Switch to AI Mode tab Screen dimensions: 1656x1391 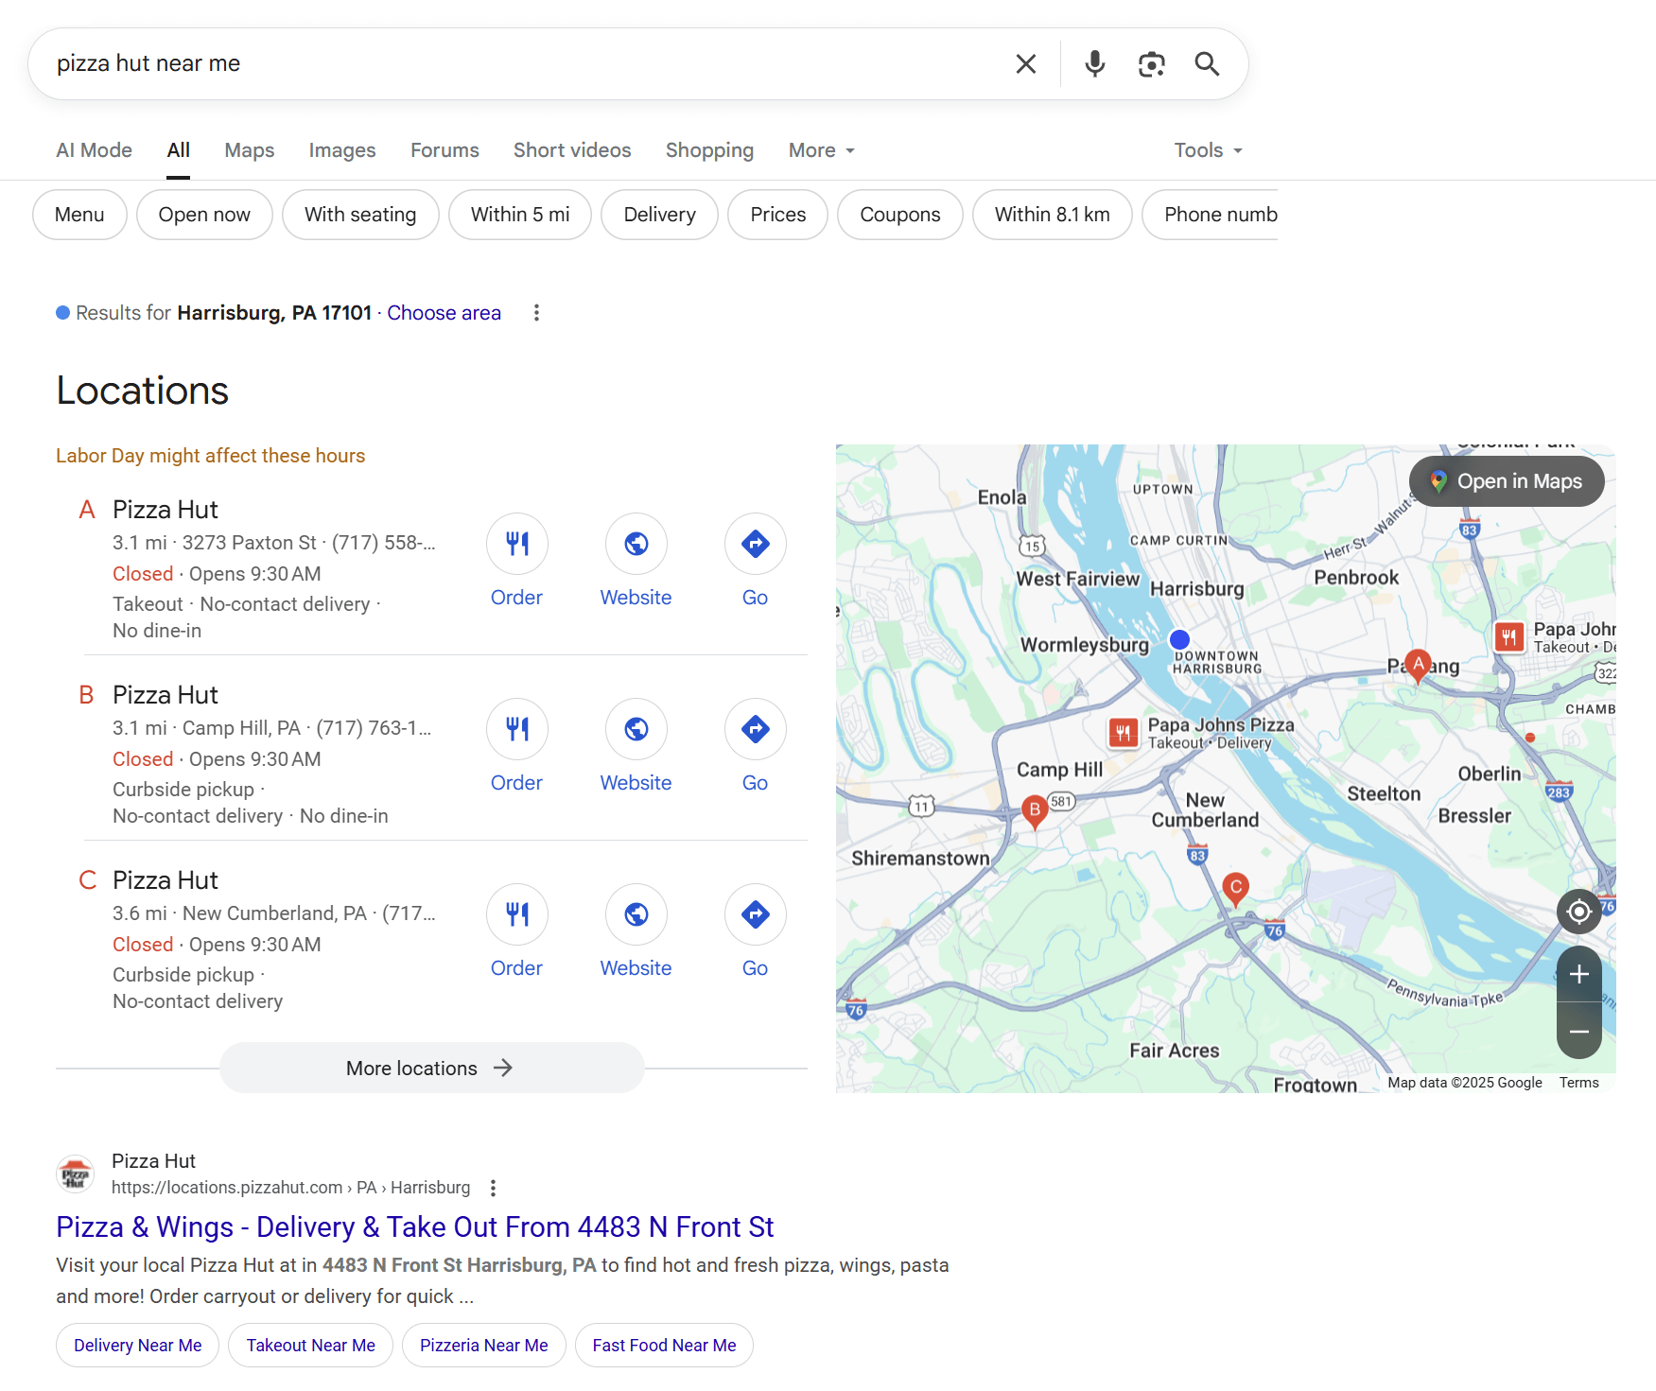coord(94,150)
